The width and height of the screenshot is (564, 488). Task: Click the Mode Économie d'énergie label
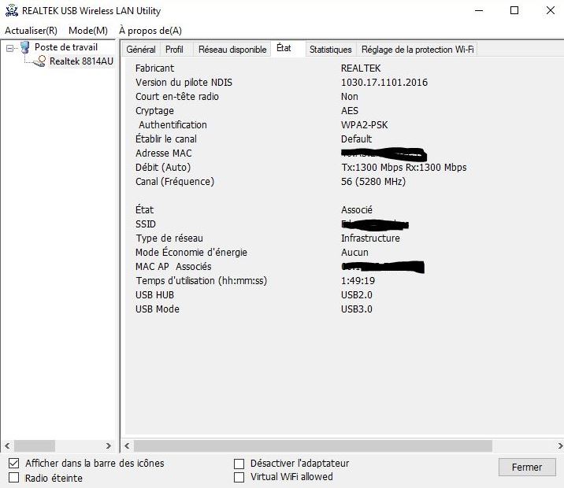pos(191,253)
